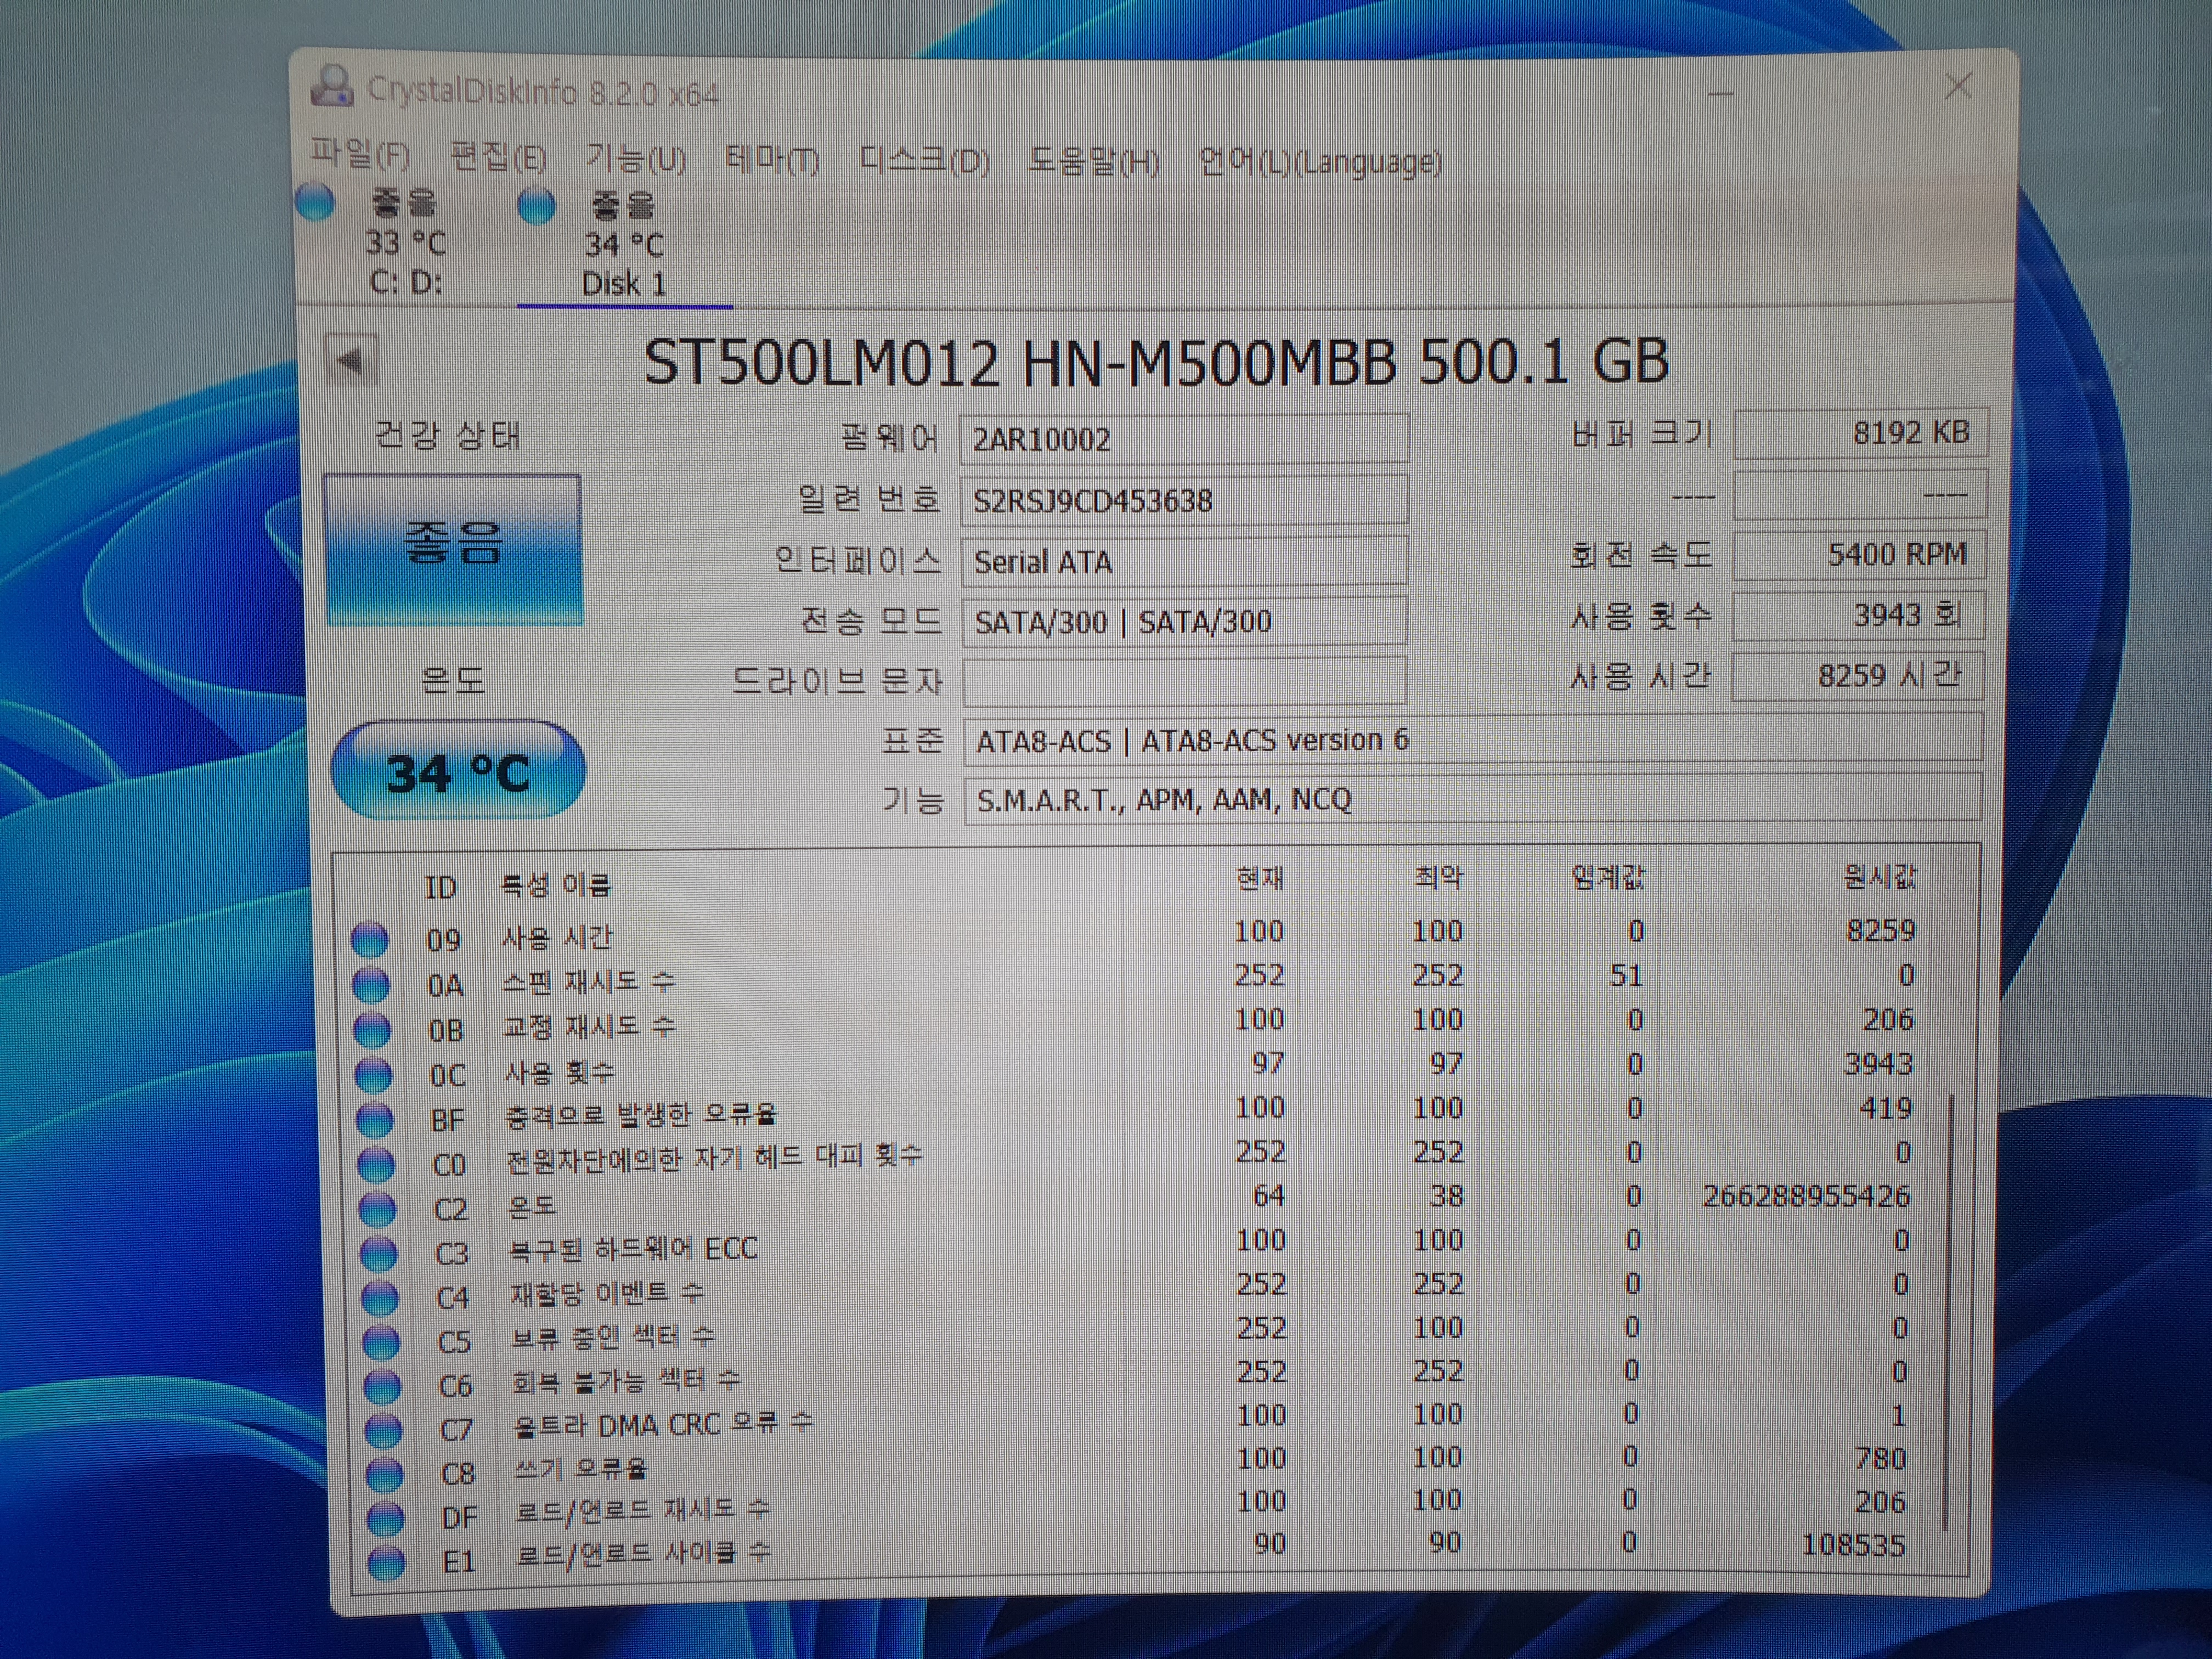Click the previous disk arrow button
Viewport: 2212px width, 1659px height.
(x=351, y=361)
